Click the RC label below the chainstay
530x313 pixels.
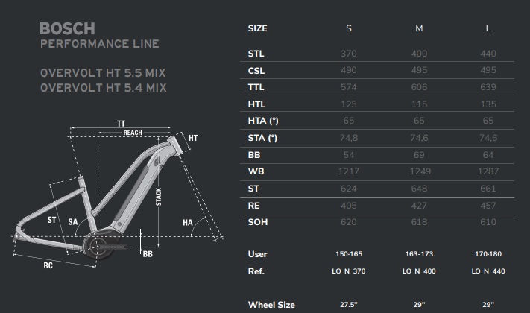[x=48, y=265]
